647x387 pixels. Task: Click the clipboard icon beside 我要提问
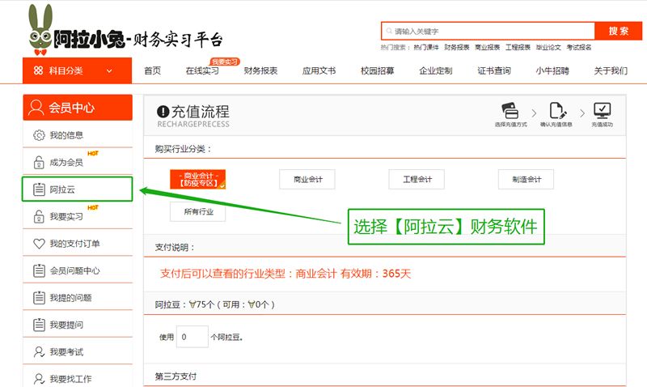(x=39, y=325)
